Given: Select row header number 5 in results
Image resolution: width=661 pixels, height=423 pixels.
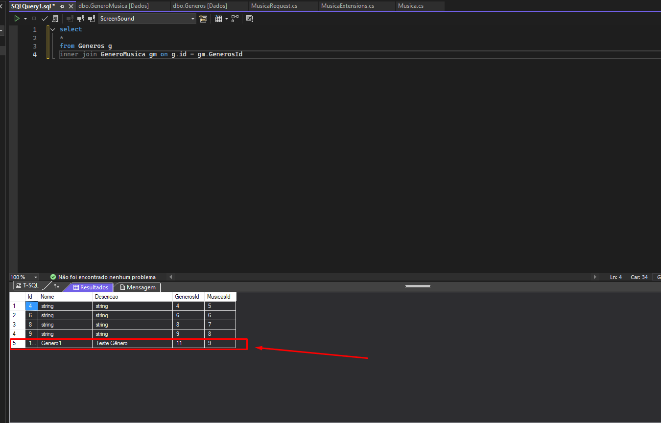Looking at the screenshot, I should [18, 343].
